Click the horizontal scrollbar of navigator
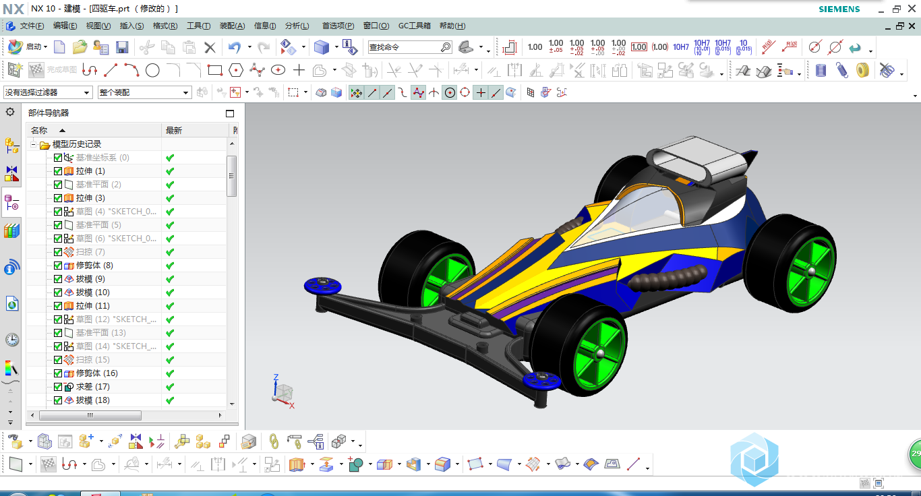 click(89, 416)
